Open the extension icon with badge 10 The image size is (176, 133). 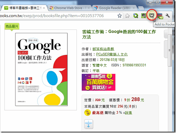pos(160,16)
